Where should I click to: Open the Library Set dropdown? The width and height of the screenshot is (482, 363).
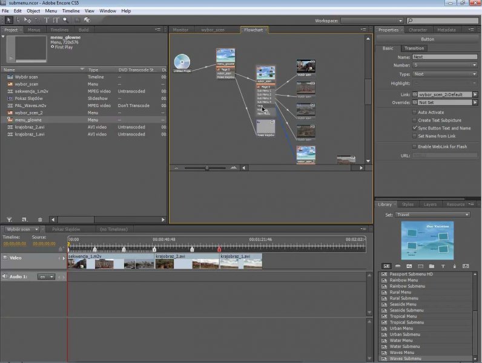click(x=433, y=214)
